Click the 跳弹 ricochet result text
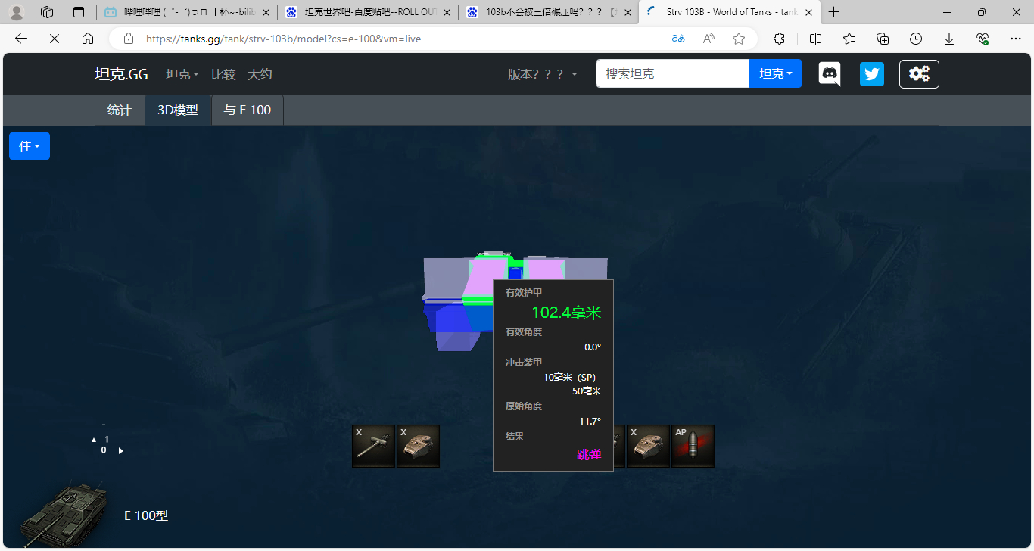 pos(589,454)
